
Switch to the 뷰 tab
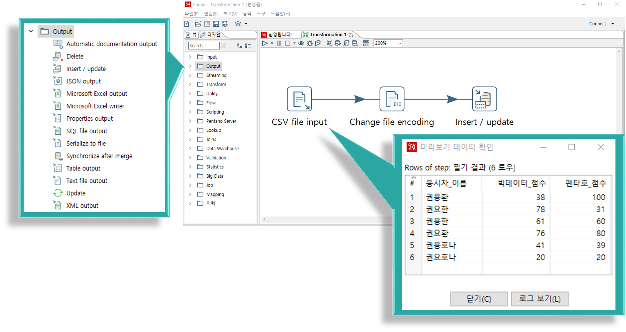[191, 35]
